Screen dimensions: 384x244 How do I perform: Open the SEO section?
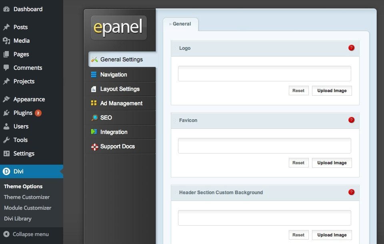coord(120,118)
